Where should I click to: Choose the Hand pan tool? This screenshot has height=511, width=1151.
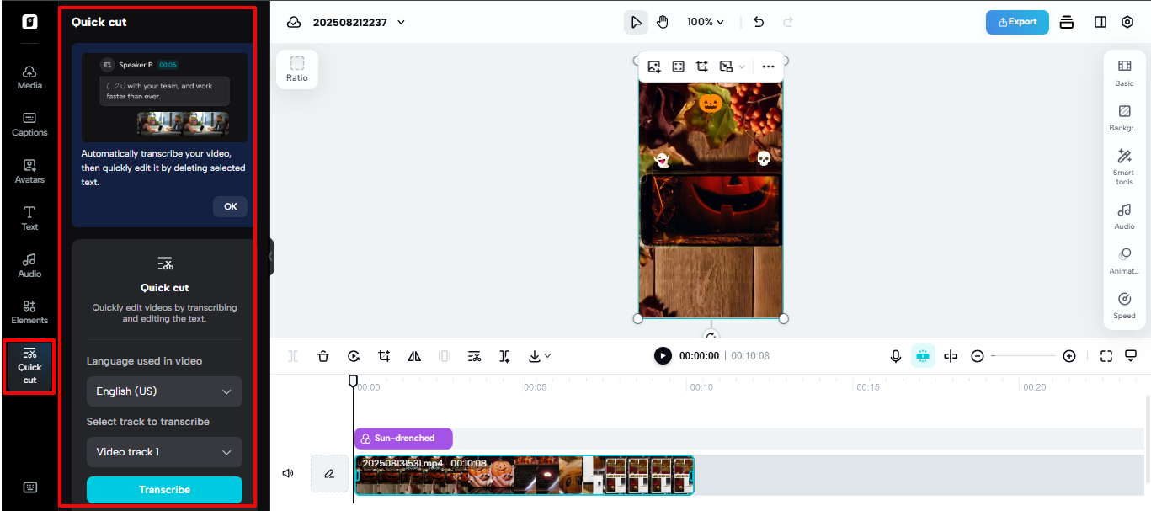[663, 22]
